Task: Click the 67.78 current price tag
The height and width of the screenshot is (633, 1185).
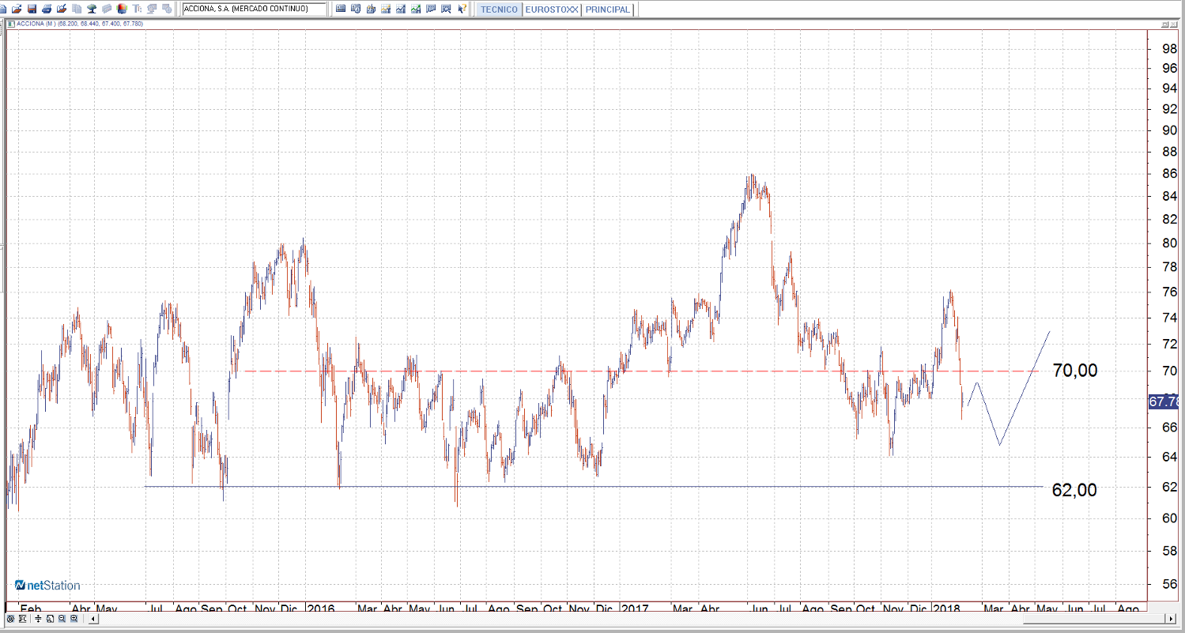Action: click(1165, 402)
